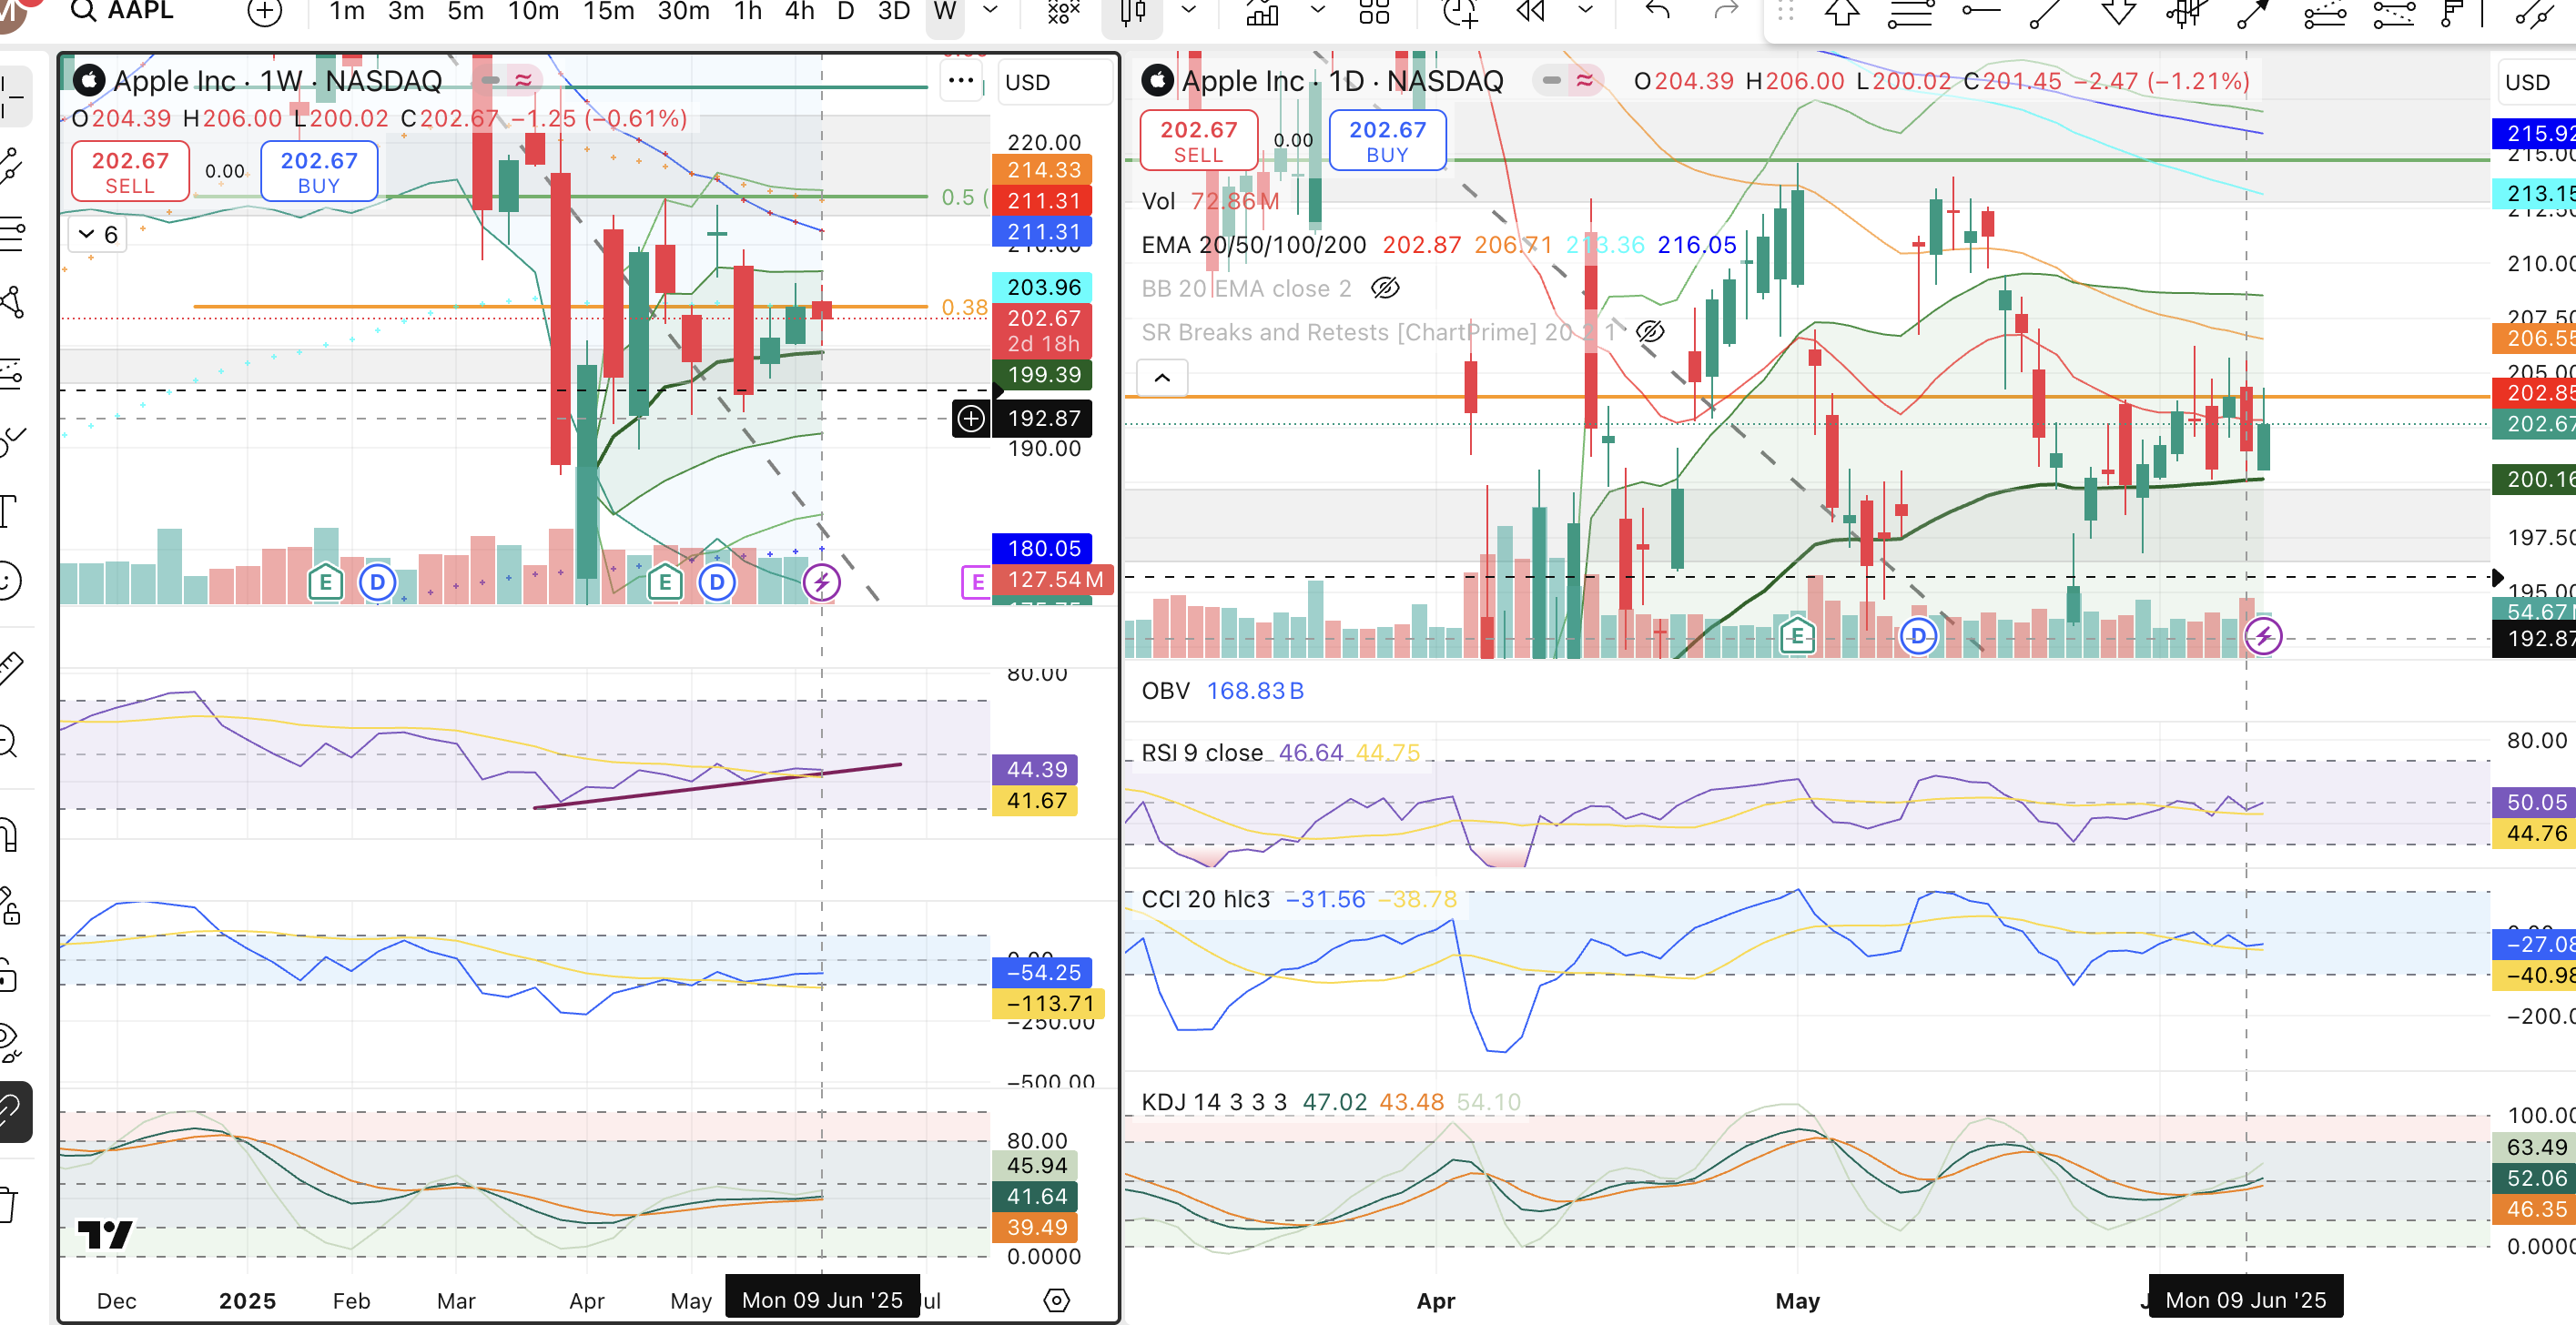Show the hidden SR Breaks and Retests indicator
The height and width of the screenshot is (1325, 2576).
pos(1650,332)
